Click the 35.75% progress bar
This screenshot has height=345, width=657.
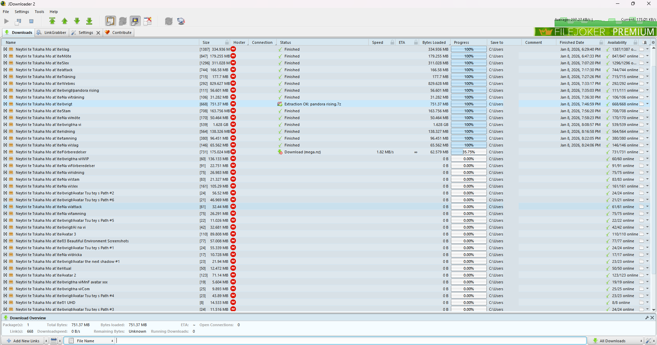(469, 152)
